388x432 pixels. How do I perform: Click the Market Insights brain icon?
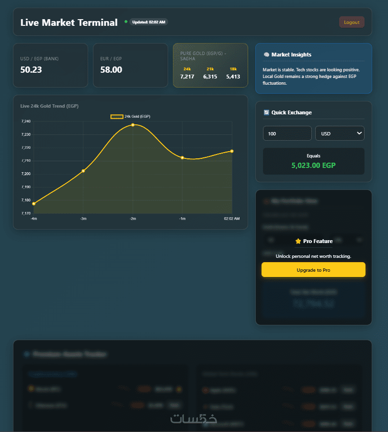coord(266,55)
